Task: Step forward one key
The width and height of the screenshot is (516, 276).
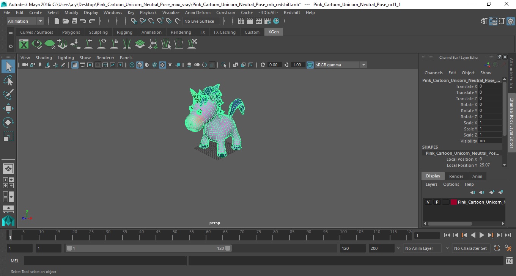Action: click(x=491, y=235)
